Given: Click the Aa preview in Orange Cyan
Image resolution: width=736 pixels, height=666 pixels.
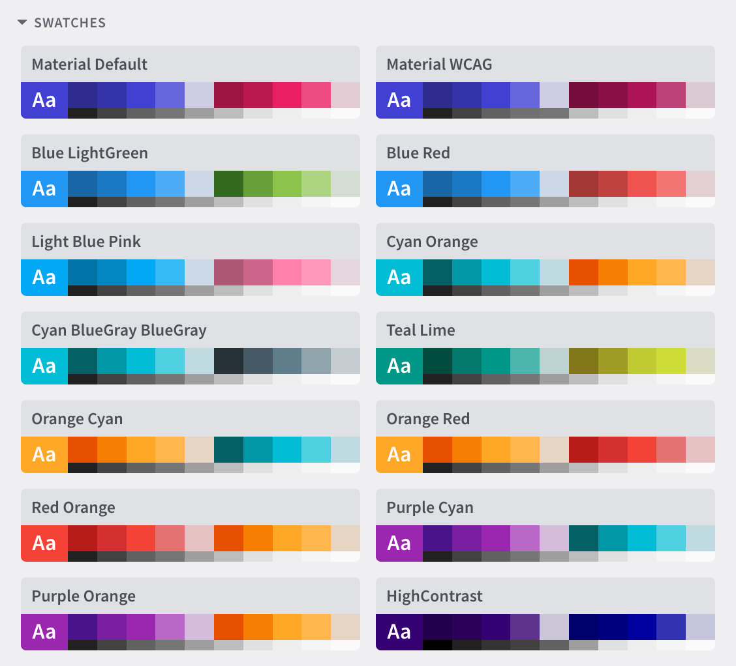Looking at the screenshot, I should point(44,454).
